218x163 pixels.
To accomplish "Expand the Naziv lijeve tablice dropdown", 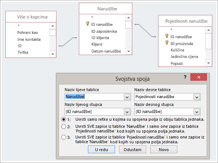I will pyautogui.click(x=127, y=97).
